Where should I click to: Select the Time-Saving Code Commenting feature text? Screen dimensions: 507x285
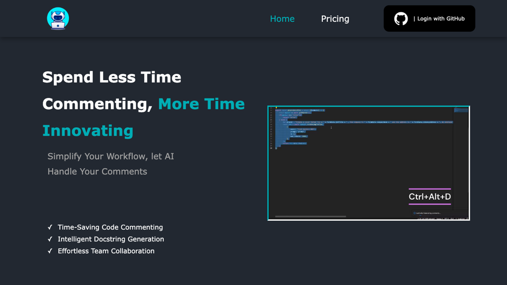pyautogui.click(x=110, y=227)
